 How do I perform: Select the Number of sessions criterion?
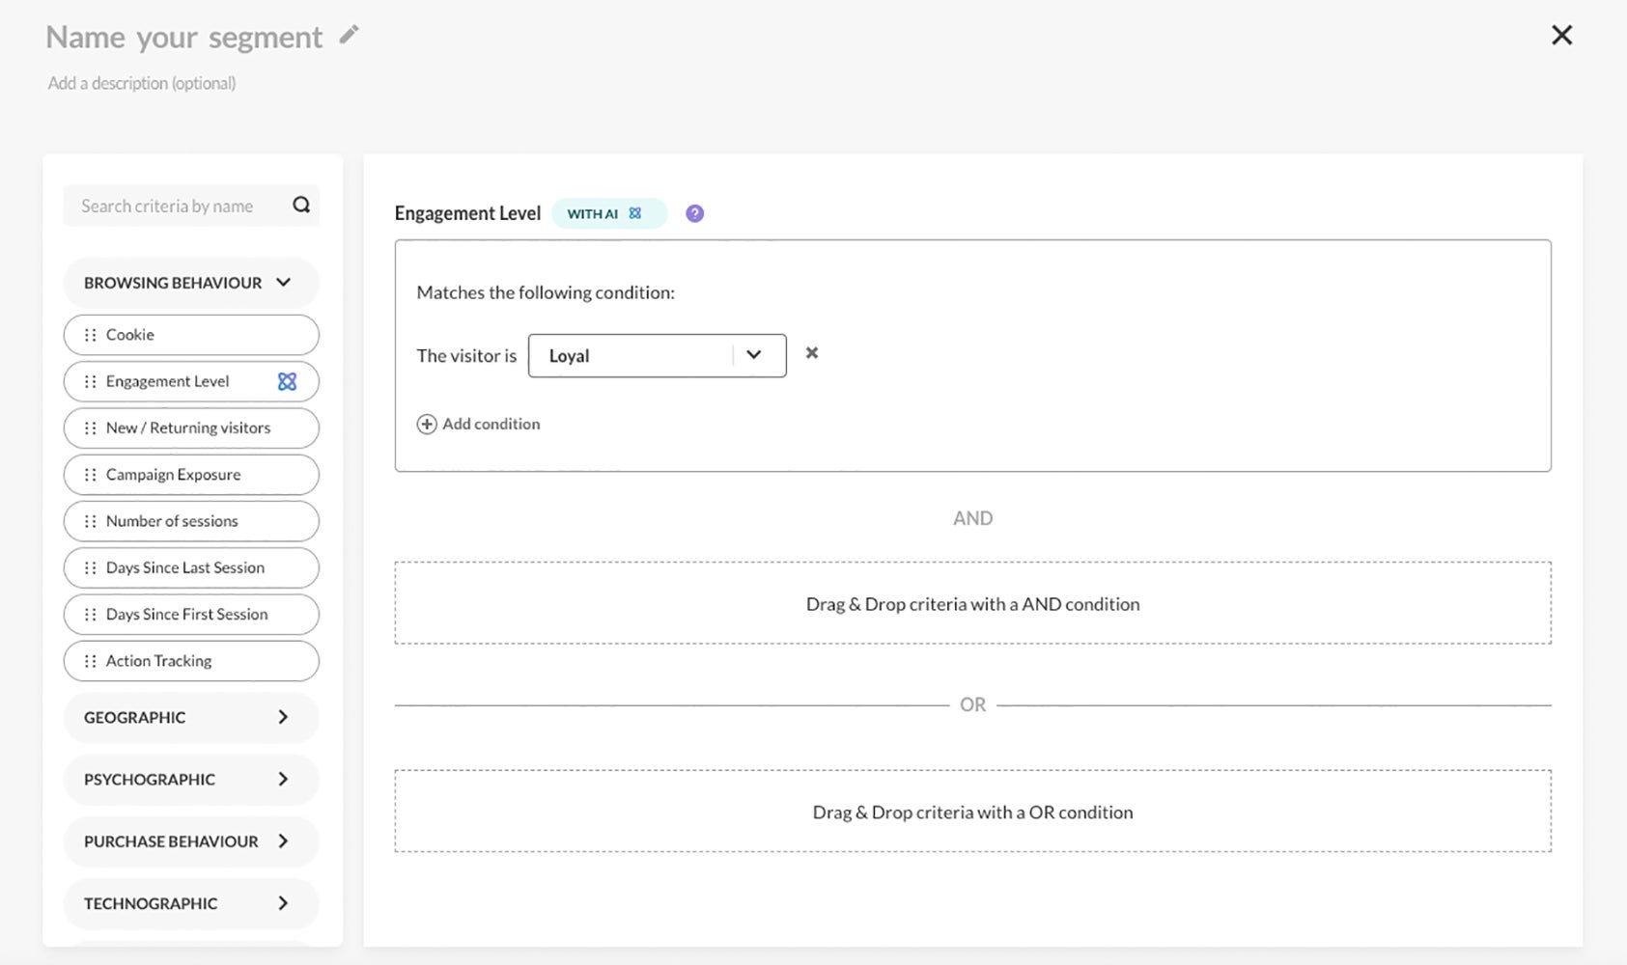coord(172,521)
